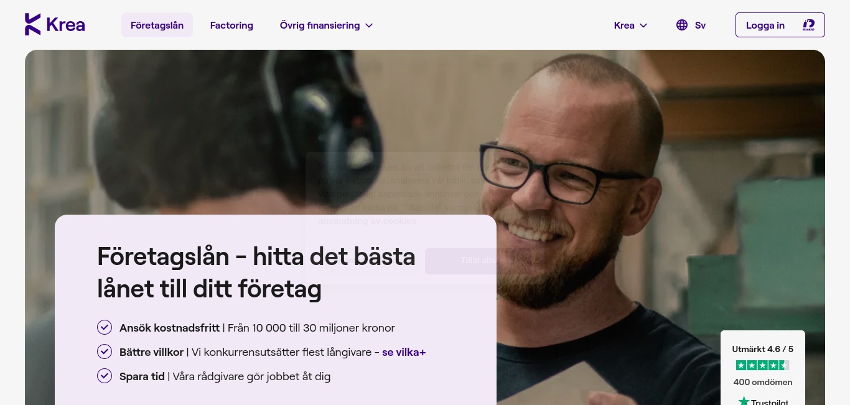Click the Utmärkt 4.6 / 5 rating text

point(763,349)
